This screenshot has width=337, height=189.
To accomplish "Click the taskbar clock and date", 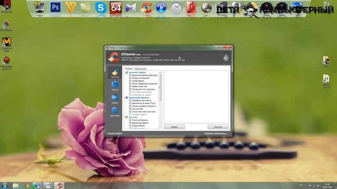I will click(x=328, y=185).
